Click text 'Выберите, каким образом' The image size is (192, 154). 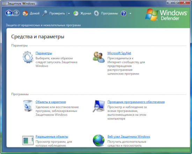click(54, 58)
